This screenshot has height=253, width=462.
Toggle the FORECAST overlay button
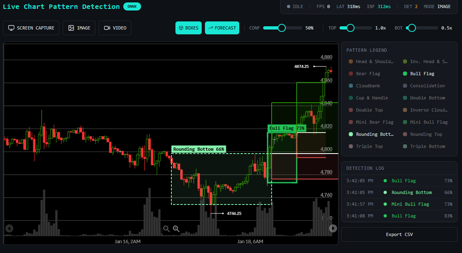[x=222, y=28]
